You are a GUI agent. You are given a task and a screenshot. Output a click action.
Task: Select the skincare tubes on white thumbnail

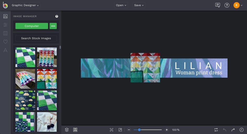(x=47, y=122)
